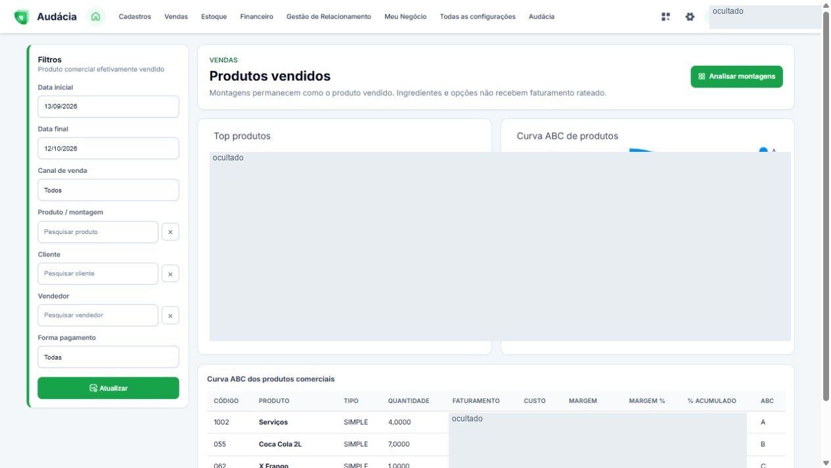This screenshot has width=831, height=468.
Task: Open the Meu Negócio menu
Action: pos(405,17)
